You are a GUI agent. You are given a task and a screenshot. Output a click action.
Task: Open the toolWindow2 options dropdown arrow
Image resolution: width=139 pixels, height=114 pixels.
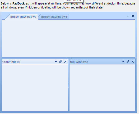coord(123,62)
